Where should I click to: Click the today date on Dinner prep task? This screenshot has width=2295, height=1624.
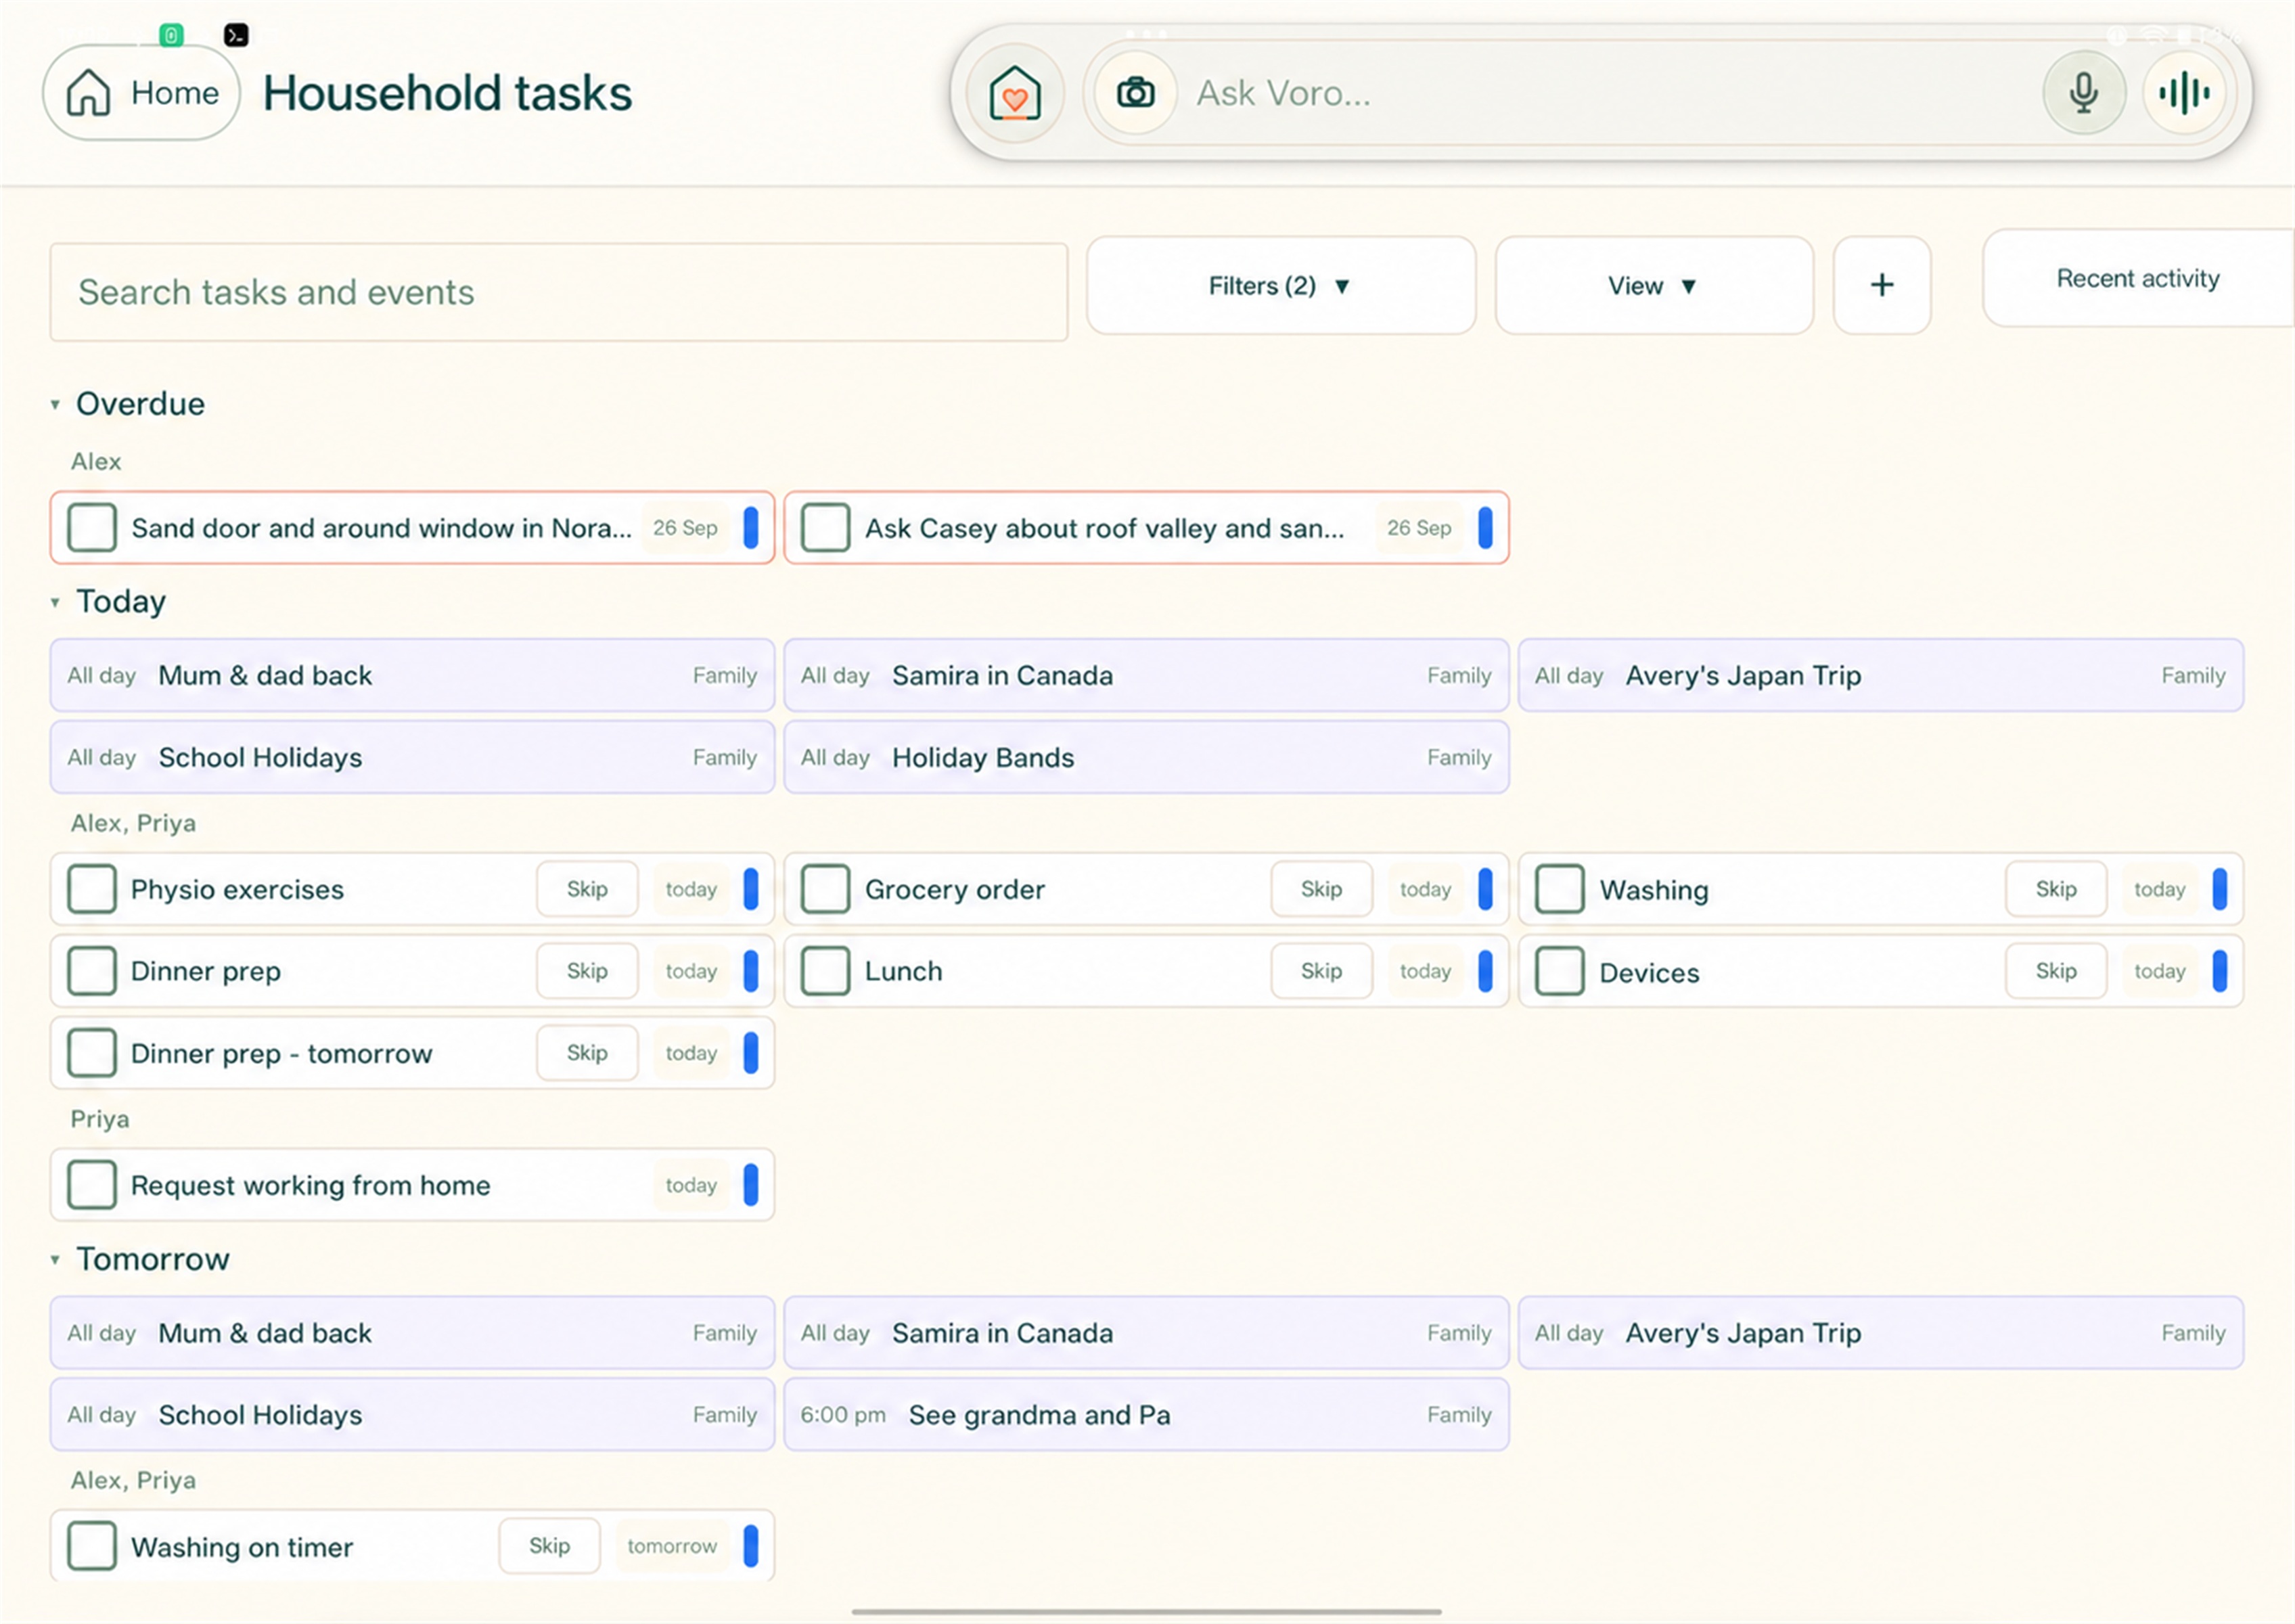pos(691,971)
